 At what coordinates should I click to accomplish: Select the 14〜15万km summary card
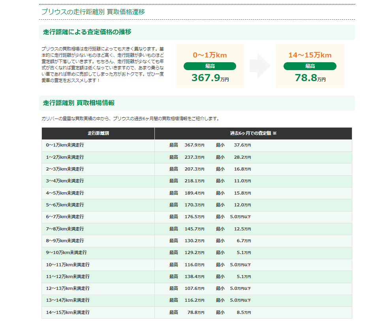point(310,66)
